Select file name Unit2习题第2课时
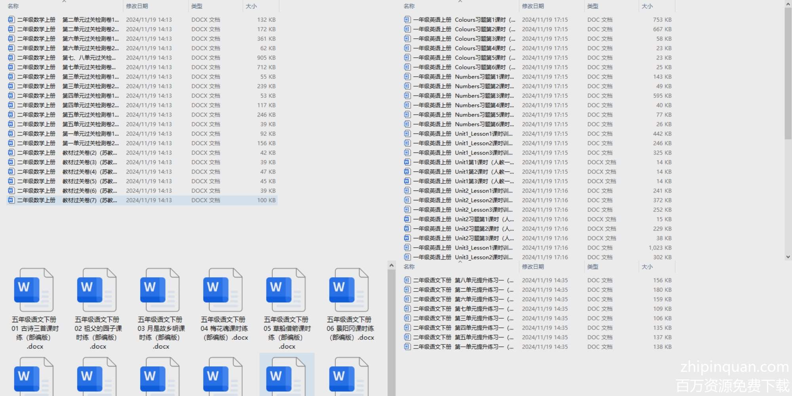The height and width of the screenshot is (396, 792). [x=463, y=228]
